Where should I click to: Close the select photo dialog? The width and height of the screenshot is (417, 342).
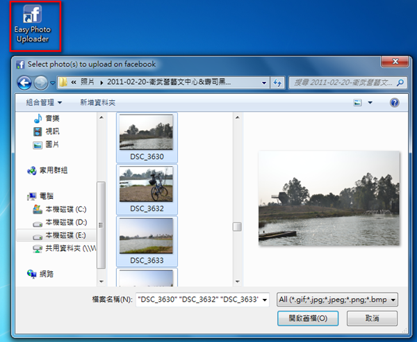395,62
